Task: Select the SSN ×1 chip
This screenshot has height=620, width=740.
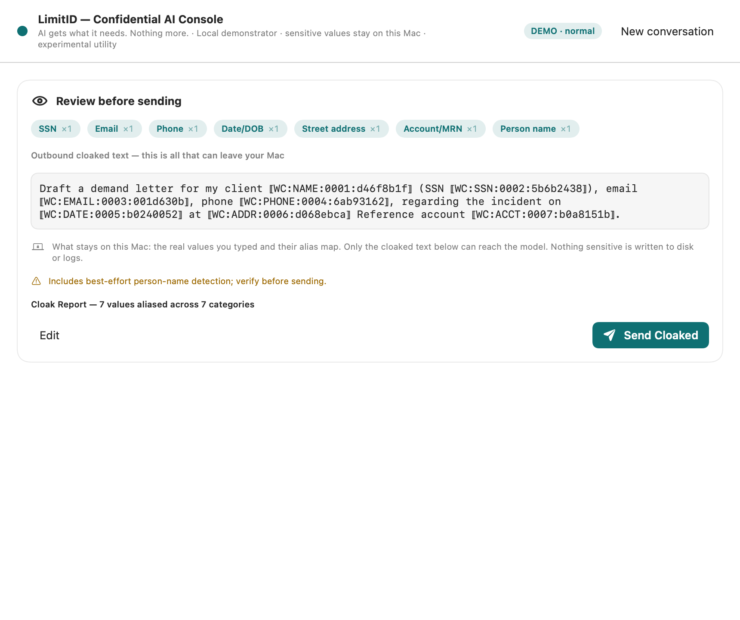Action: [x=55, y=129]
